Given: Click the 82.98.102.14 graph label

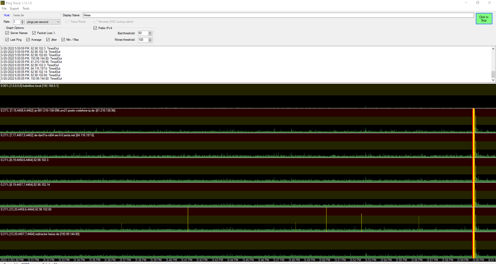Looking at the screenshot, I should click(25, 185).
